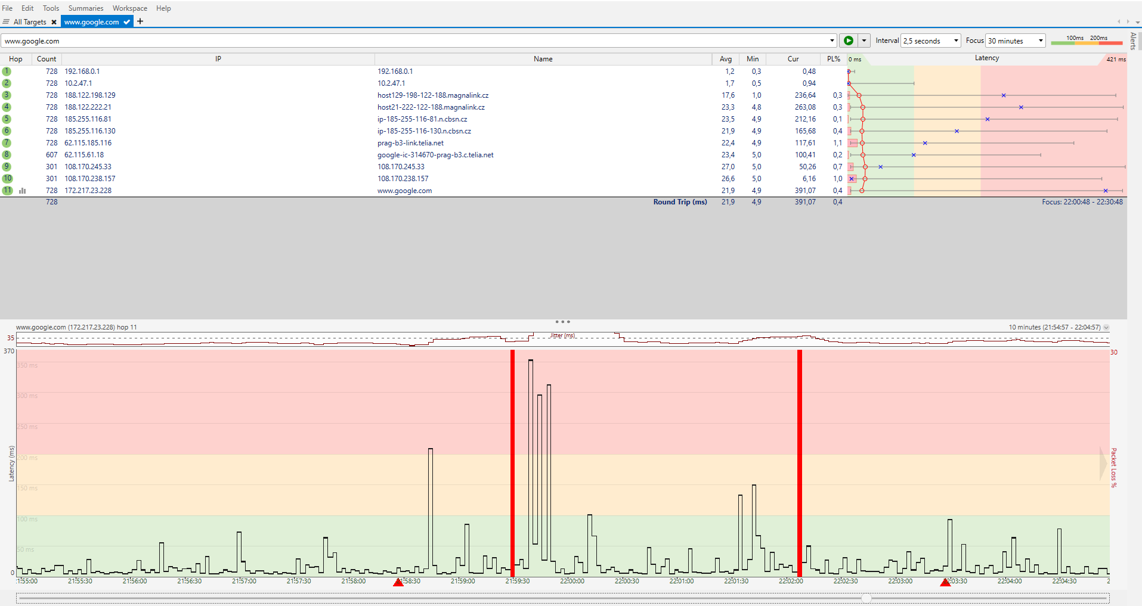Click the hop 7 green circle icon

[x=7, y=143]
